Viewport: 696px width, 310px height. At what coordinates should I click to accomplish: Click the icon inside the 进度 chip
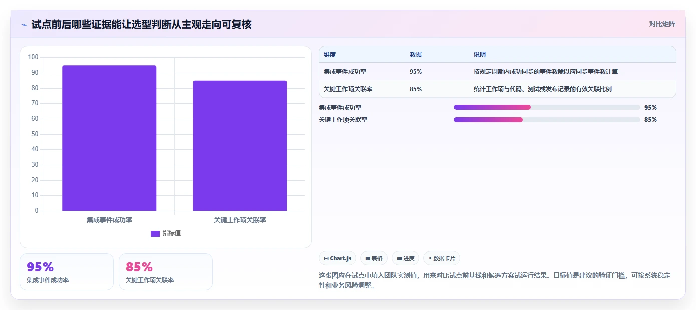[399, 259]
